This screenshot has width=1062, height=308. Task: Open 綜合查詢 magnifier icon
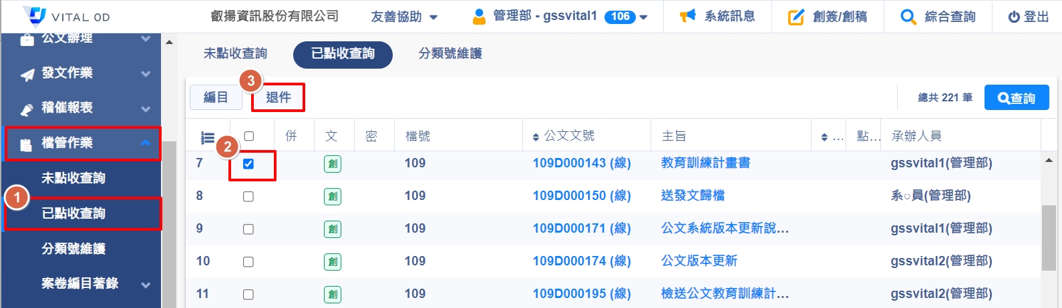(908, 17)
